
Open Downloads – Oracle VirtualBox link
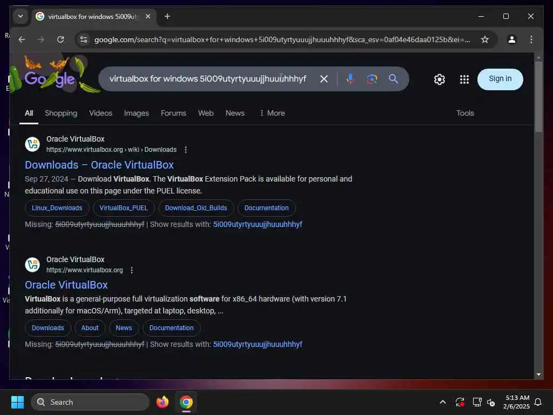pos(99,165)
